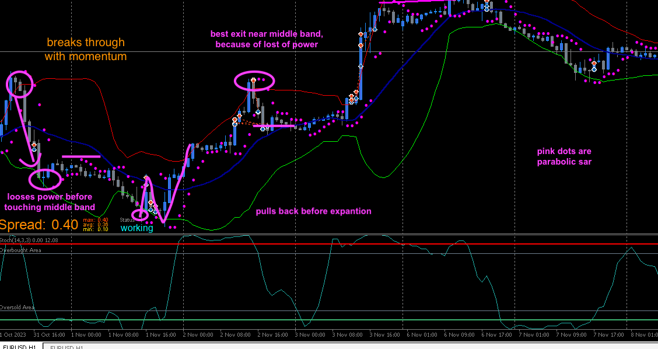This screenshot has height=349, width=658.
Task: Click the "Spread: 0.40" label
Action: coord(39,225)
